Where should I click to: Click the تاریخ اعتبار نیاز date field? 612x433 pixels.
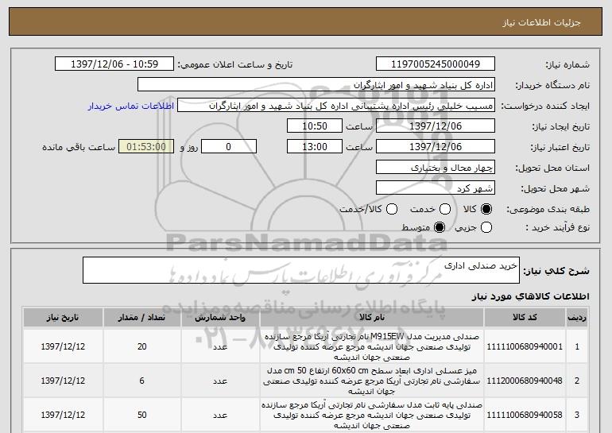436,147
